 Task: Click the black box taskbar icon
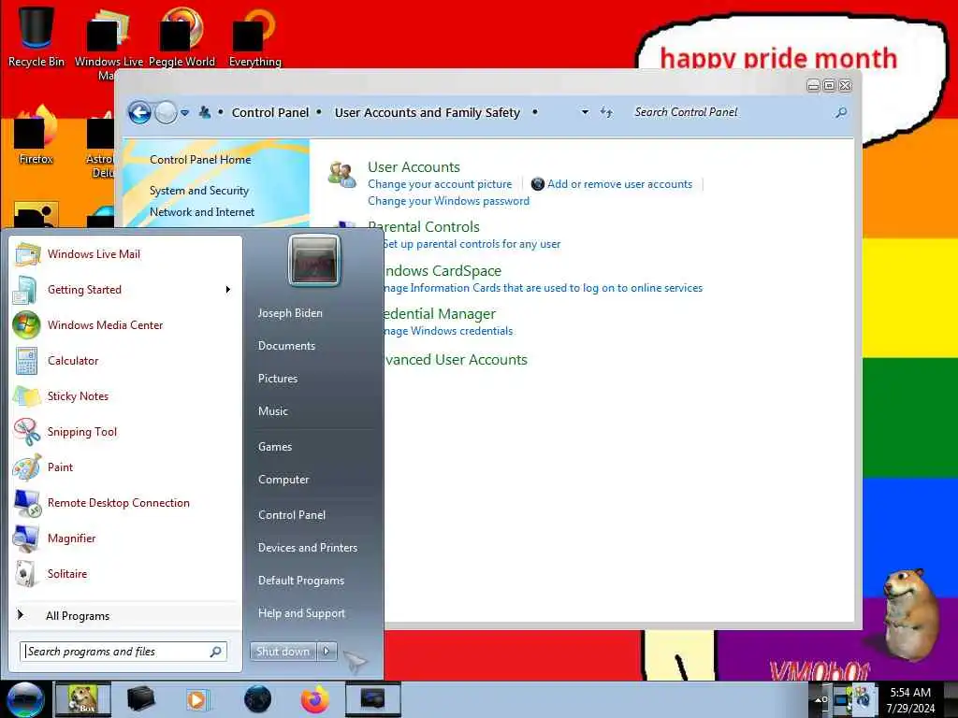tap(140, 699)
